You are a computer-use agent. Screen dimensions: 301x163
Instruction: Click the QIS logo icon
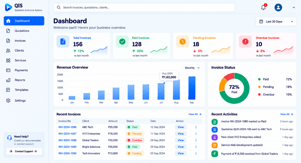[8, 7]
